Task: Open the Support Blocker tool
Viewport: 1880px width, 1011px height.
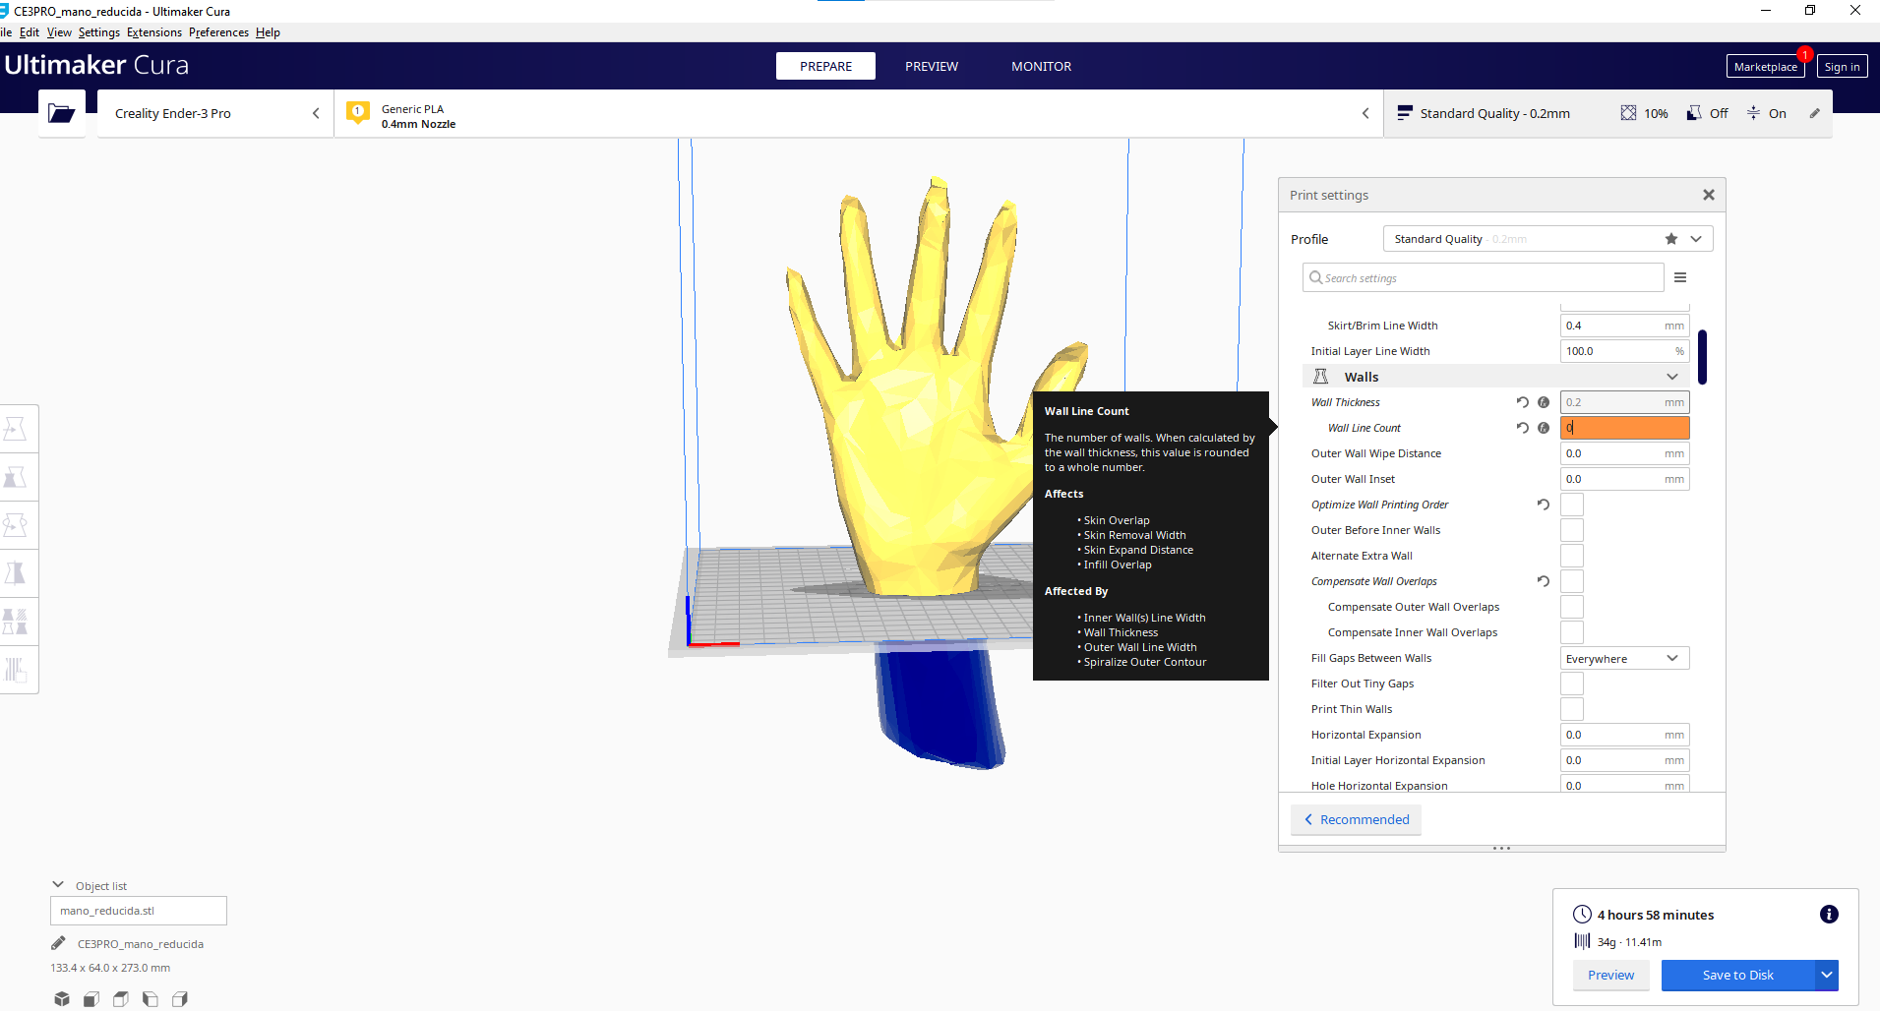Action: (x=16, y=670)
